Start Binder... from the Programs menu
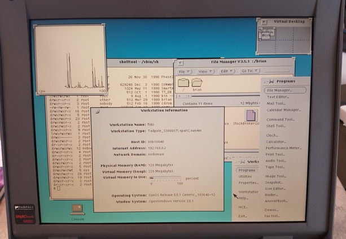The height and width of the screenshot is (239, 346). tap(271, 195)
